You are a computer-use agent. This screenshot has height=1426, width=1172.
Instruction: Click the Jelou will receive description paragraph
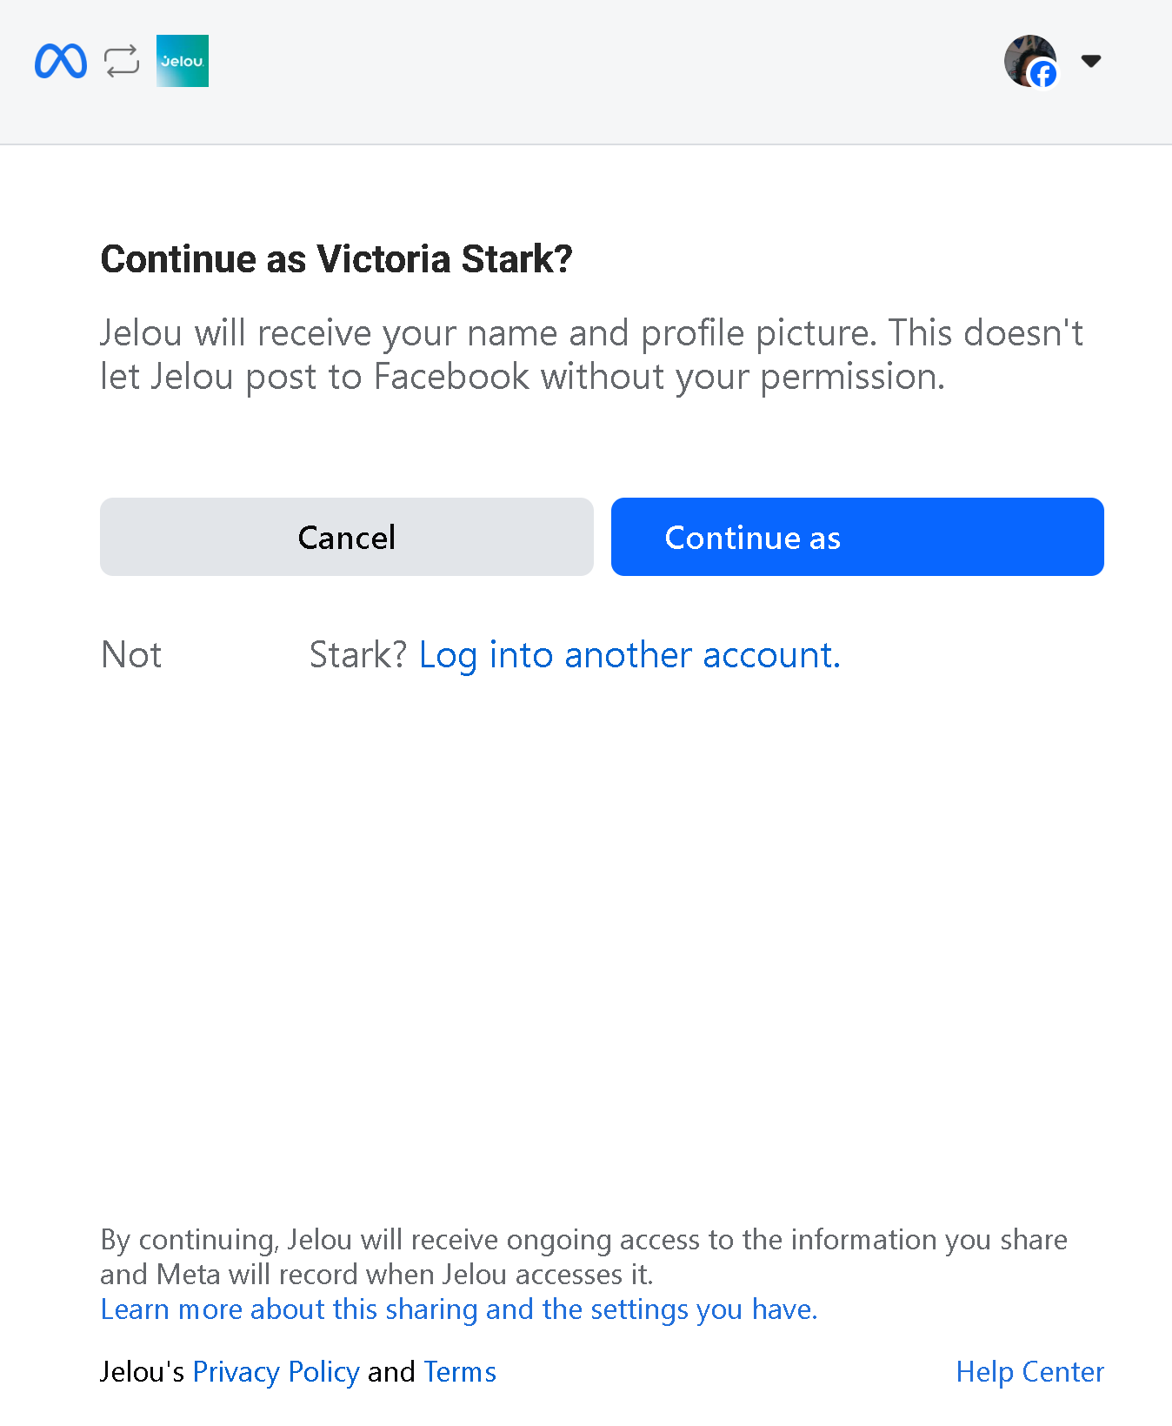[591, 354]
